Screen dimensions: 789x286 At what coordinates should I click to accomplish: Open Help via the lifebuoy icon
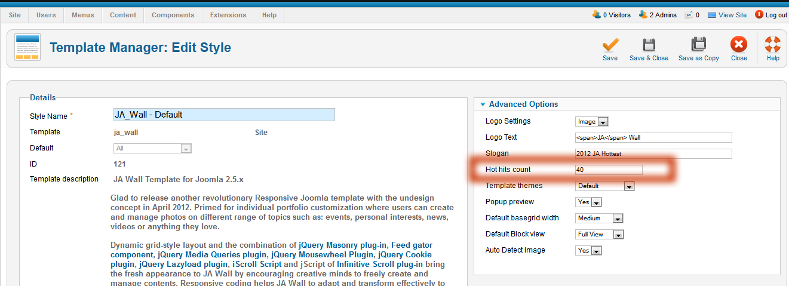tap(773, 45)
